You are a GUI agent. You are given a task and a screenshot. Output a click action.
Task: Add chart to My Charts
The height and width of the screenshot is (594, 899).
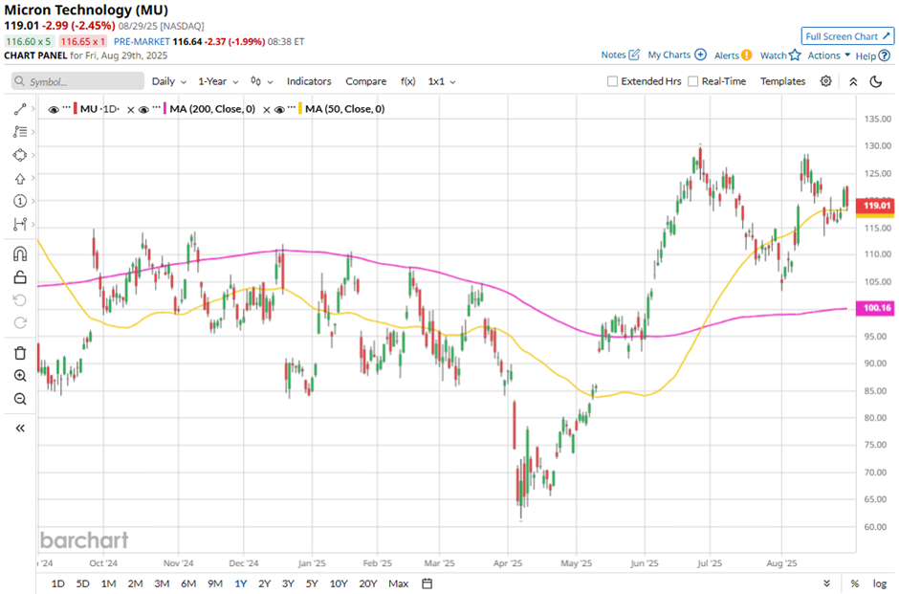677,55
